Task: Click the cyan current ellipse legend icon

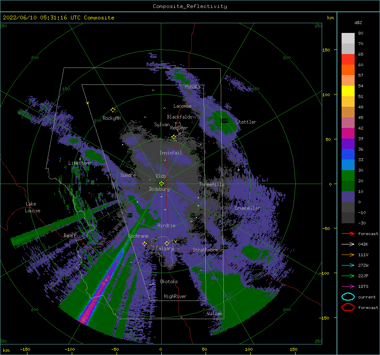Action: (x=348, y=297)
